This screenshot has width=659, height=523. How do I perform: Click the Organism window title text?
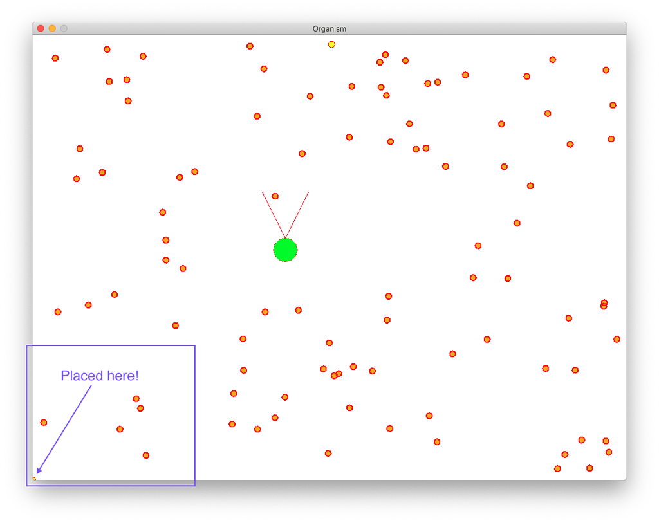pyautogui.click(x=329, y=28)
